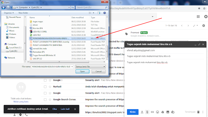Select Local Disk (C:) in sidebar
This screenshot has width=208, height=117.
point(15,48)
